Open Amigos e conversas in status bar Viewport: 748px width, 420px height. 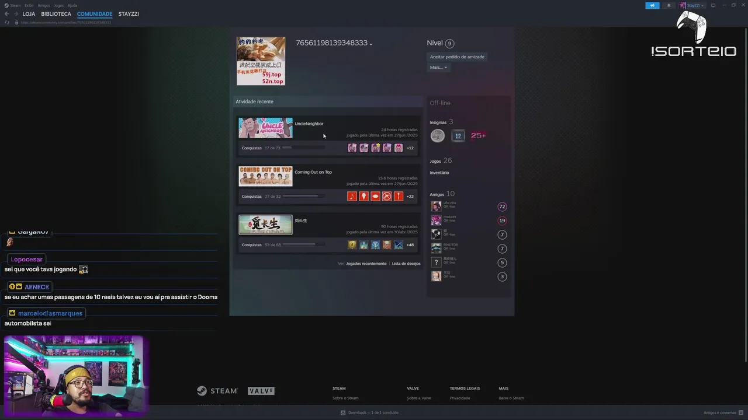[x=723, y=412]
